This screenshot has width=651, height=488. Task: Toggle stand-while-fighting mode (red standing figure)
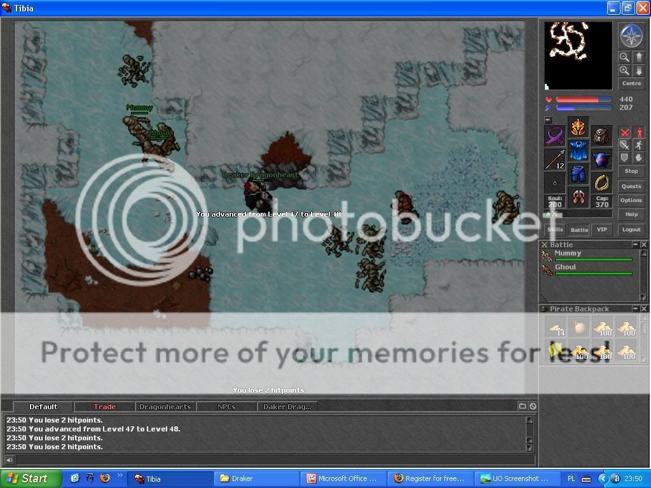(639, 133)
